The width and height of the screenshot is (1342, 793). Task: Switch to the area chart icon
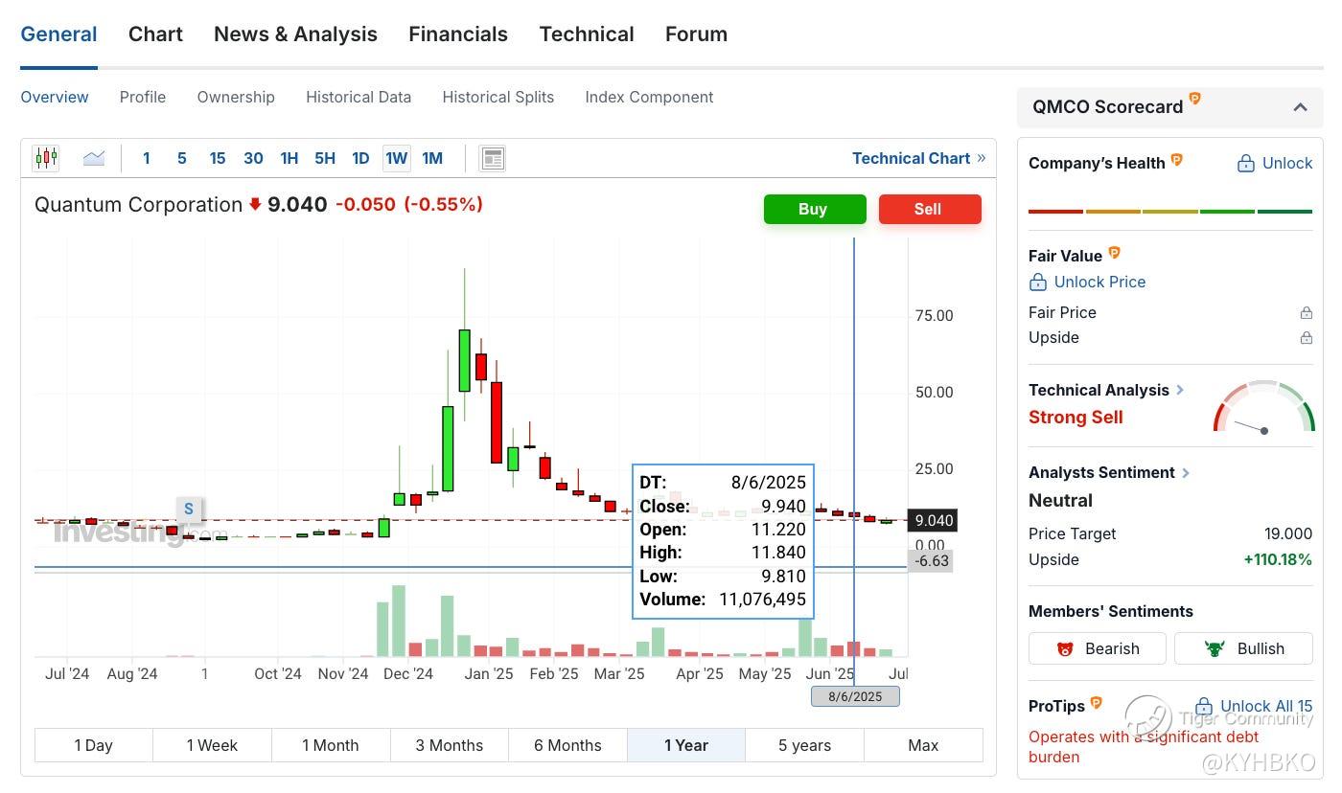tap(94, 158)
